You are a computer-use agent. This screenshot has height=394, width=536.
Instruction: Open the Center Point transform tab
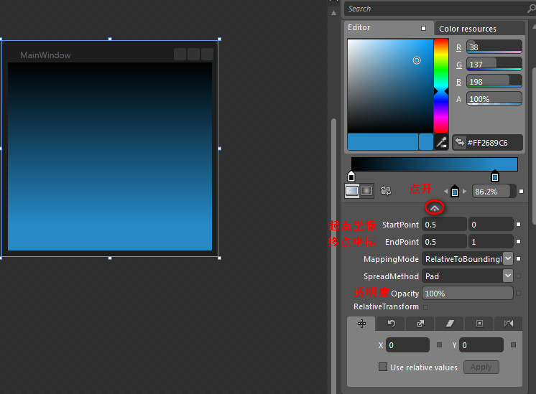[479, 324]
